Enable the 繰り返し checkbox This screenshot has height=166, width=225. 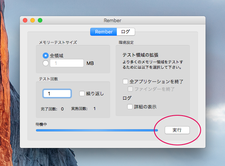pos(82,94)
